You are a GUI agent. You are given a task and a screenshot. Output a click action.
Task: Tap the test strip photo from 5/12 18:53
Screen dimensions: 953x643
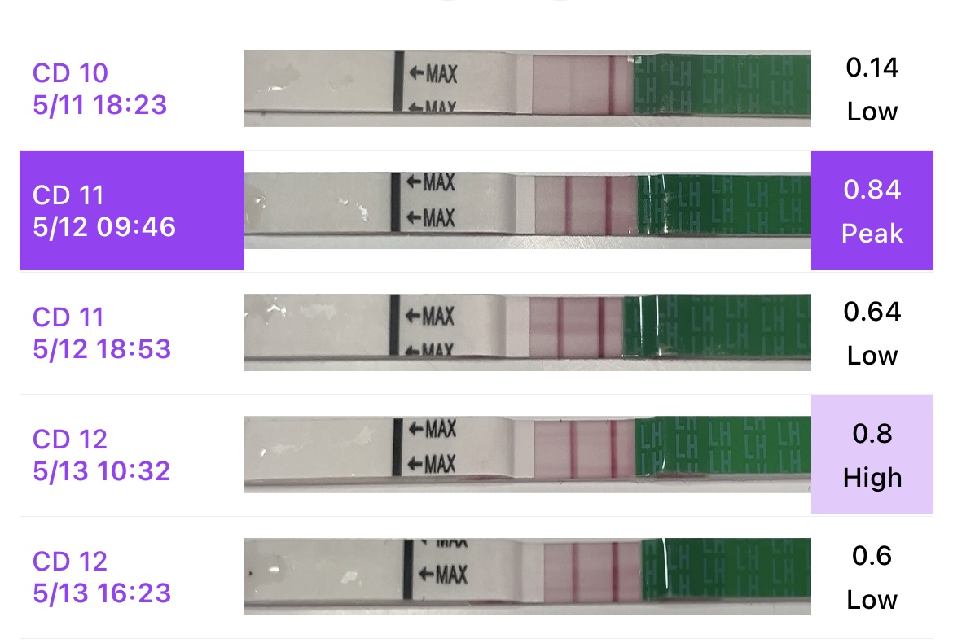point(528,332)
